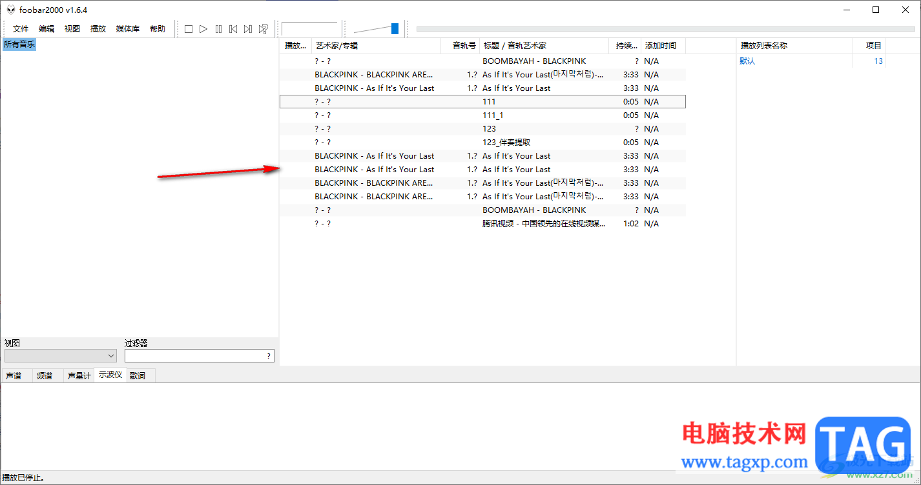Skip to the next track icon
Image resolution: width=921 pixels, height=485 pixels.
click(x=248, y=29)
